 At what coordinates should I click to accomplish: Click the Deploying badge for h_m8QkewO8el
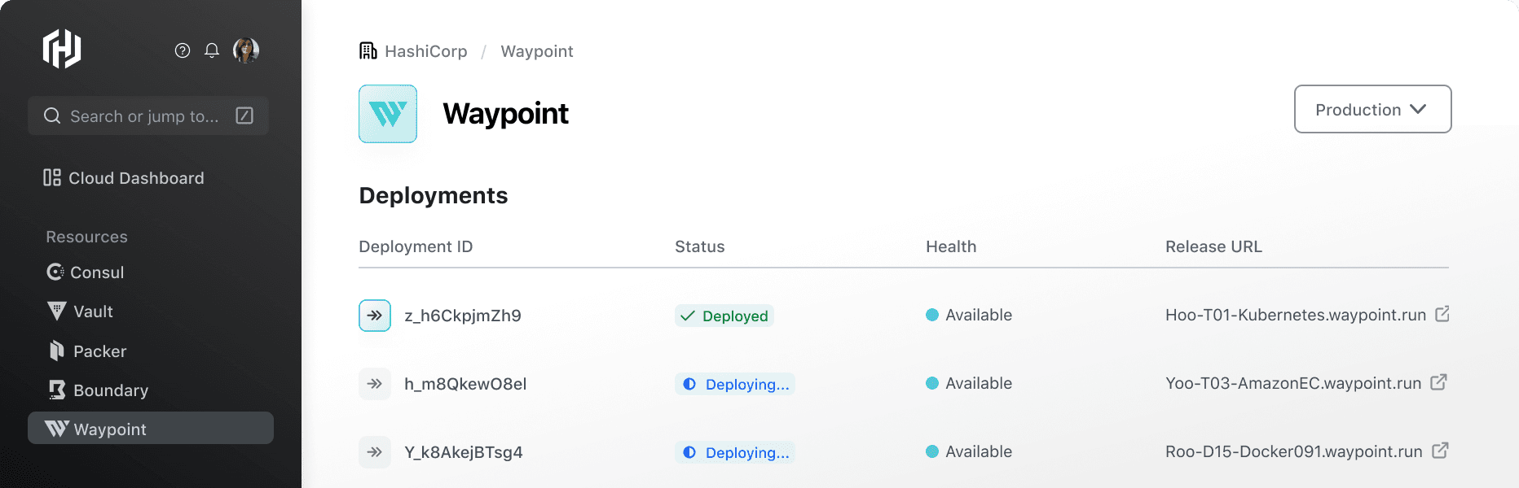coord(735,384)
